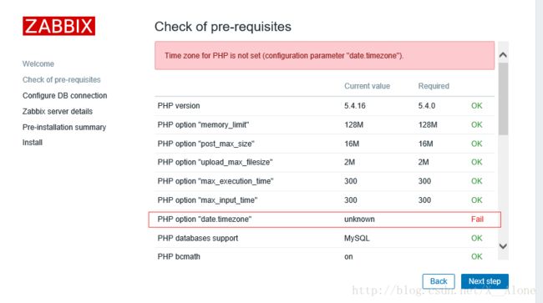The height and width of the screenshot is (303, 543).
Task: Click the ZABBIX logo
Action: [58, 26]
